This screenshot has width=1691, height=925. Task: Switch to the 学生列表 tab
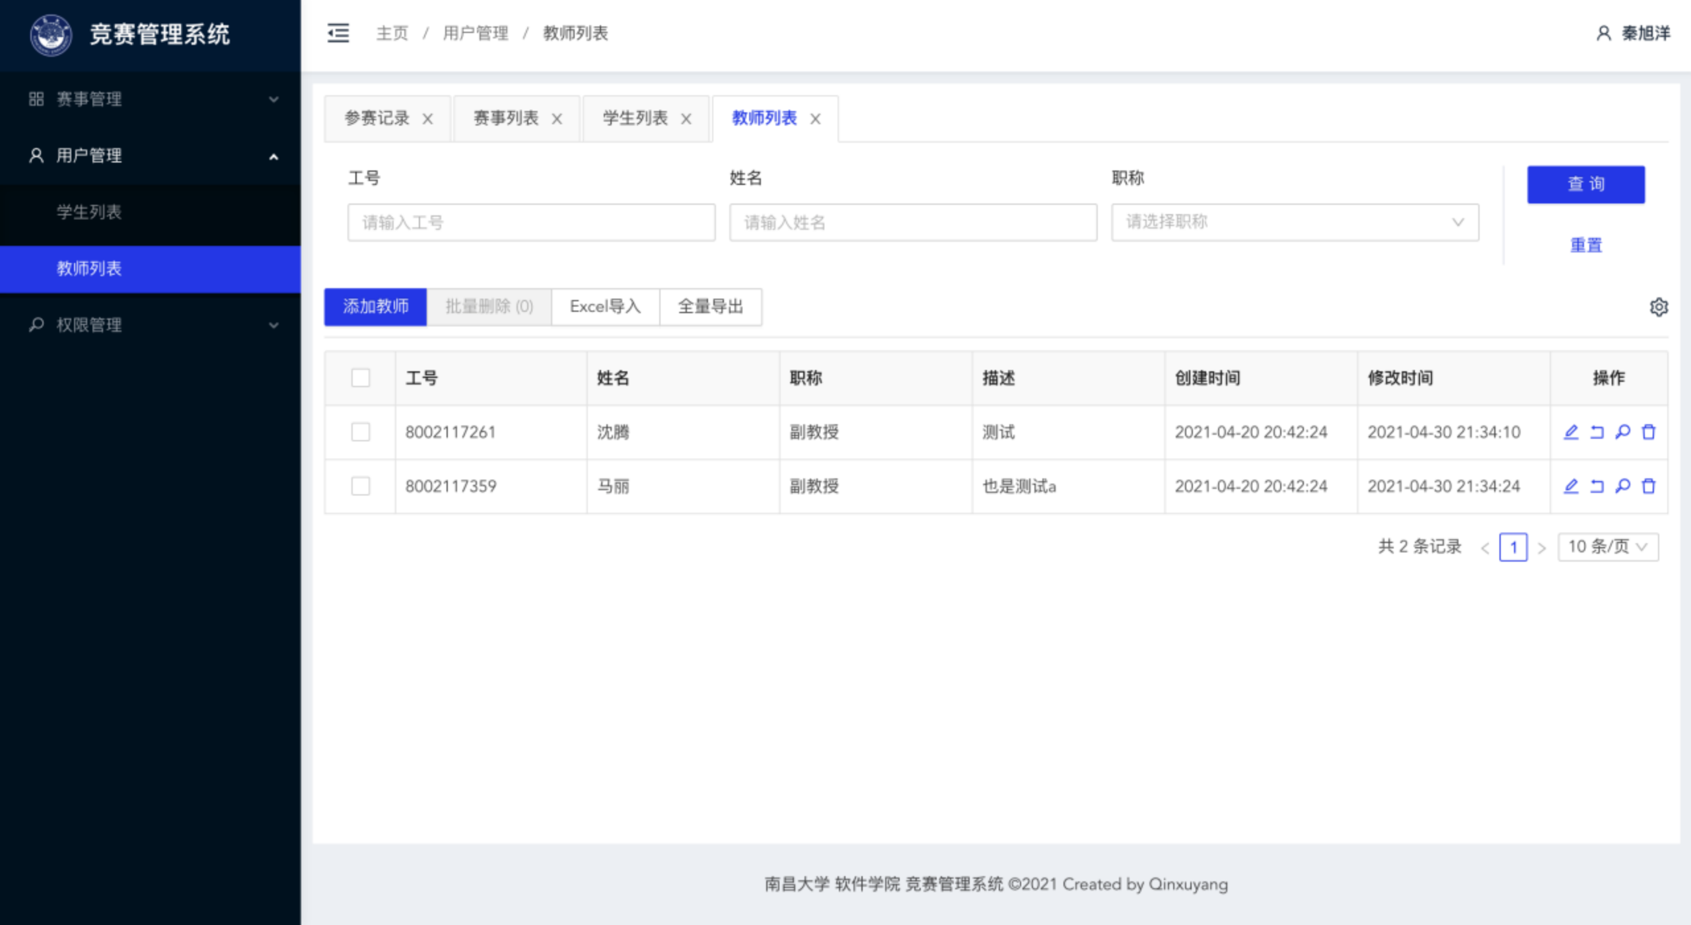[635, 118]
